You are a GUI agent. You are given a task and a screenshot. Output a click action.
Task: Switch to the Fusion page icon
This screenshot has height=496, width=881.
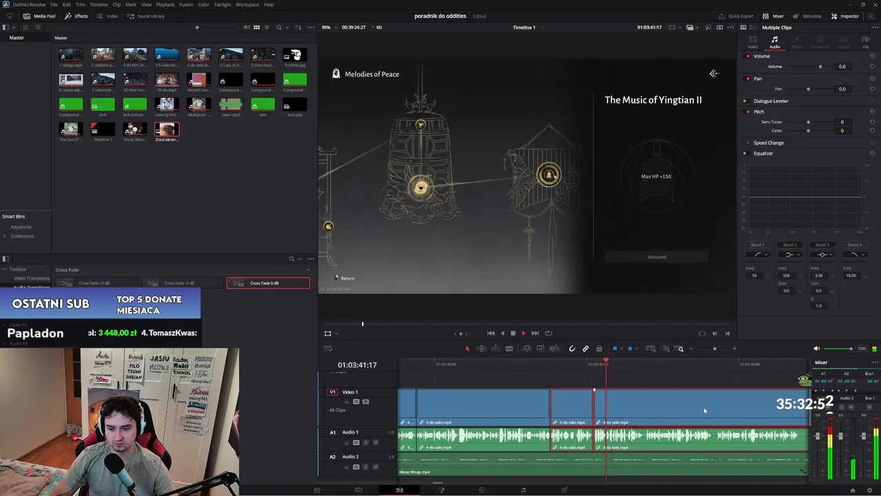(441, 490)
